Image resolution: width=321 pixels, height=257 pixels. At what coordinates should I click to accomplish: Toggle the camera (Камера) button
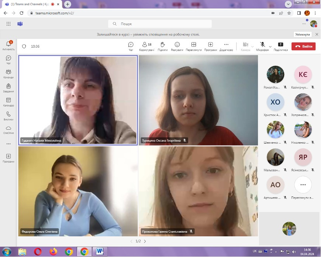click(x=245, y=47)
